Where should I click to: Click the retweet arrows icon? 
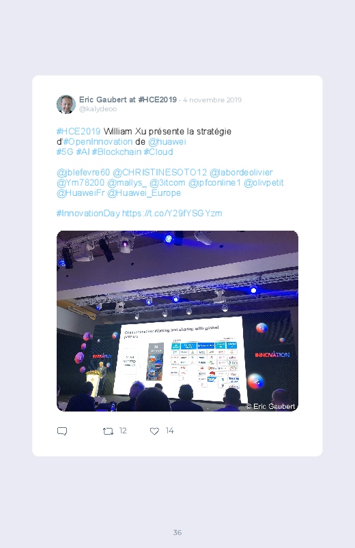pyautogui.click(x=108, y=431)
